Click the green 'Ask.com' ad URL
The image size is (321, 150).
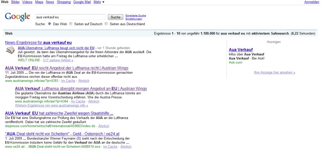click(x=235, y=62)
